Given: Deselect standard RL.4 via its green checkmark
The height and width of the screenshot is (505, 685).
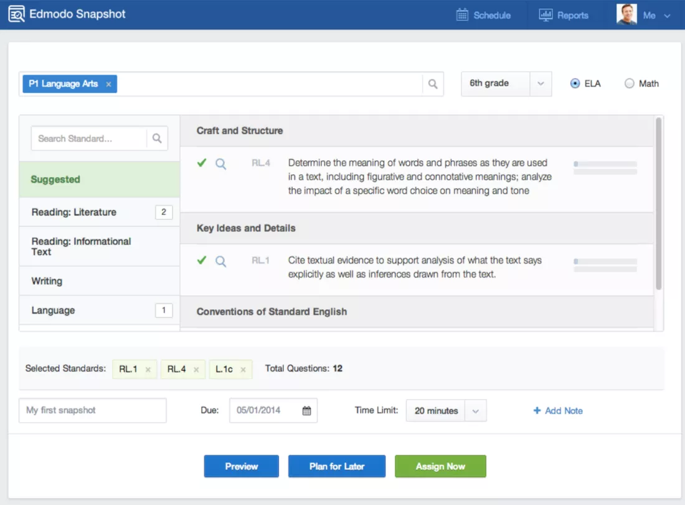Looking at the screenshot, I should (201, 163).
